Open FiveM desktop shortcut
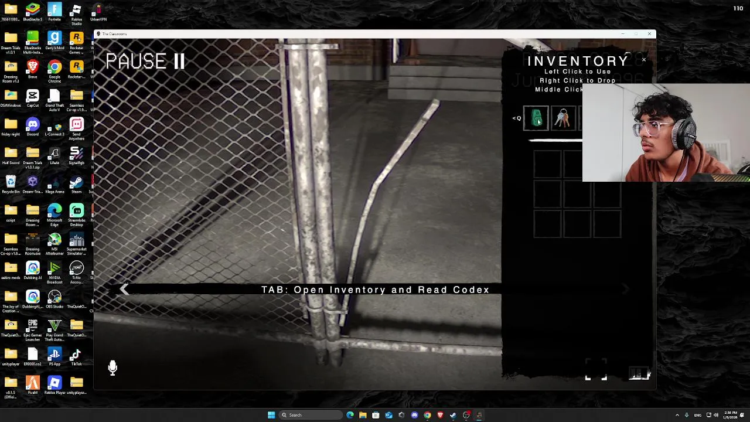The width and height of the screenshot is (750, 422). click(x=32, y=386)
